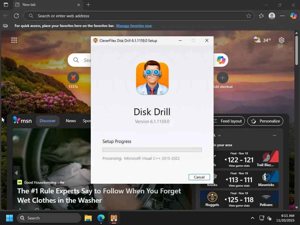The width and height of the screenshot is (300, 225).
Task: Click Add shortcut plus button
Action: point(223,78)
